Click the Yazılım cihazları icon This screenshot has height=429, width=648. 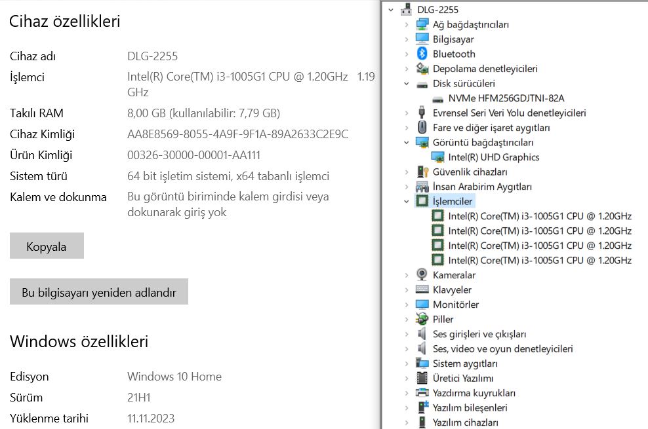(x=422, y=422)
